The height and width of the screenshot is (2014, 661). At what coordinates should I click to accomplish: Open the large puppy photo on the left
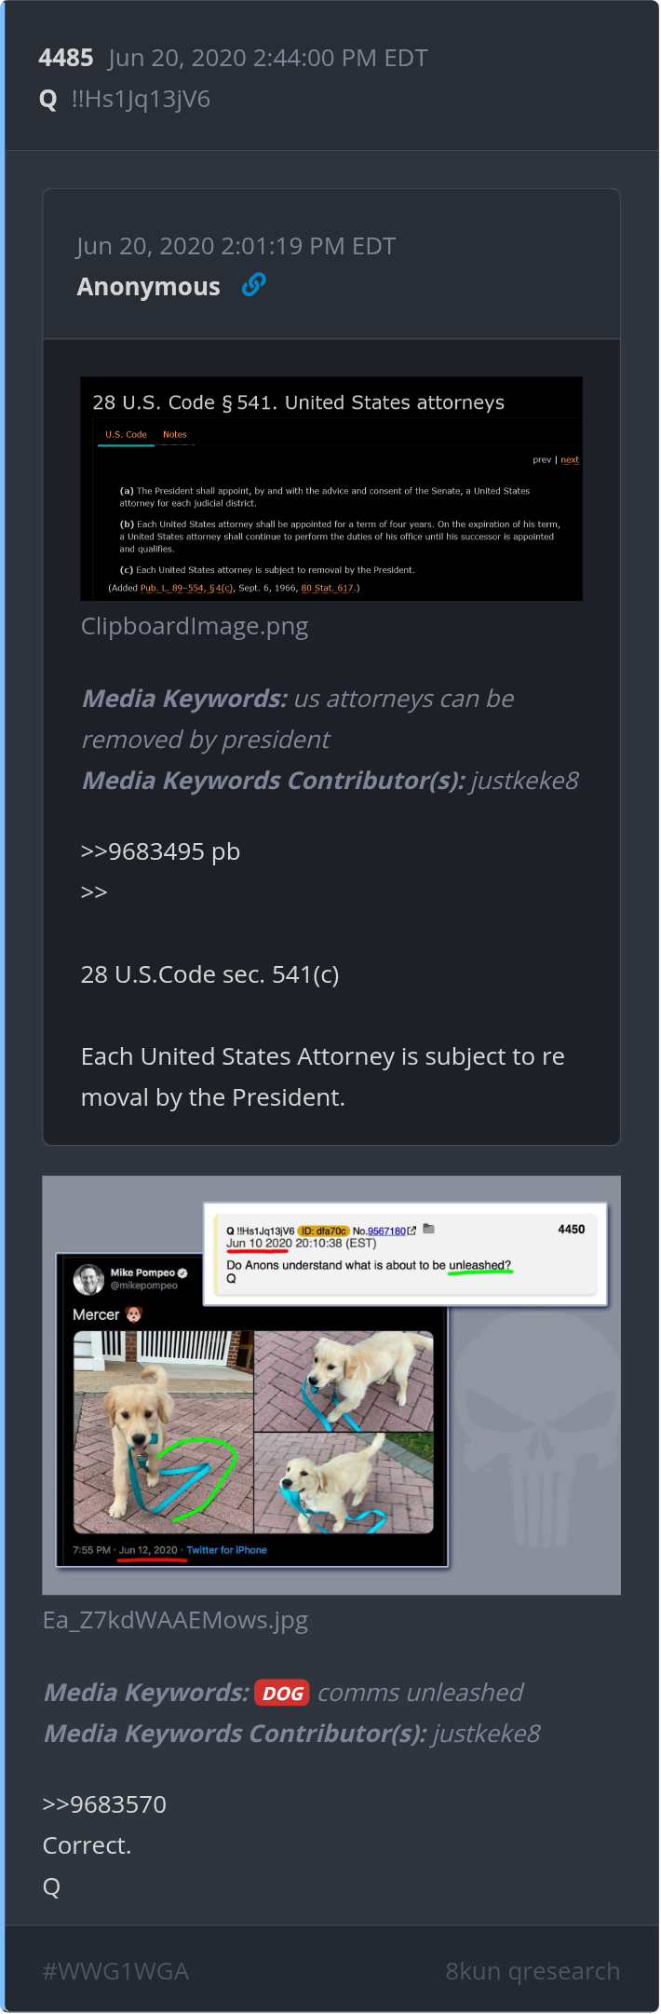tap(163, 1432)
